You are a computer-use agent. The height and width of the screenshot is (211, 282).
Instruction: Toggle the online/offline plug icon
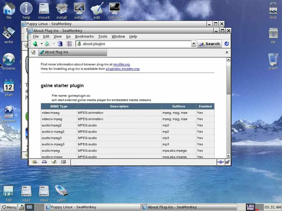point(221,162)
